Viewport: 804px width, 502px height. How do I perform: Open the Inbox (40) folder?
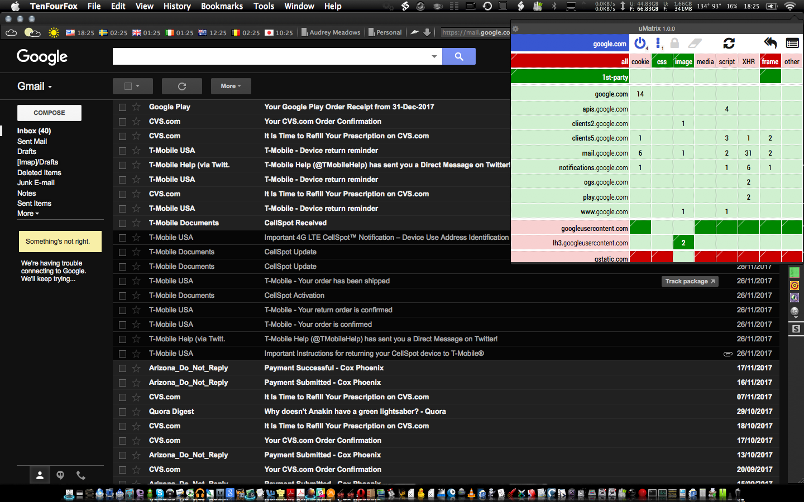point(34,131)
